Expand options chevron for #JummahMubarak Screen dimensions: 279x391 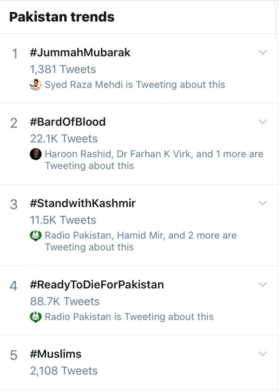(x=263, y=52)
